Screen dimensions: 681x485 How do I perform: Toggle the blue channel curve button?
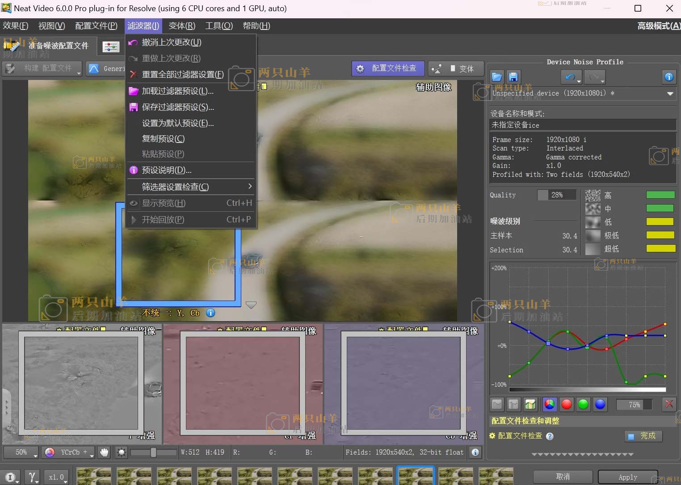click(600, 404)
